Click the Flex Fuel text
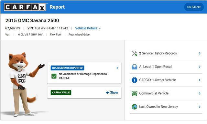 (56, 35)
